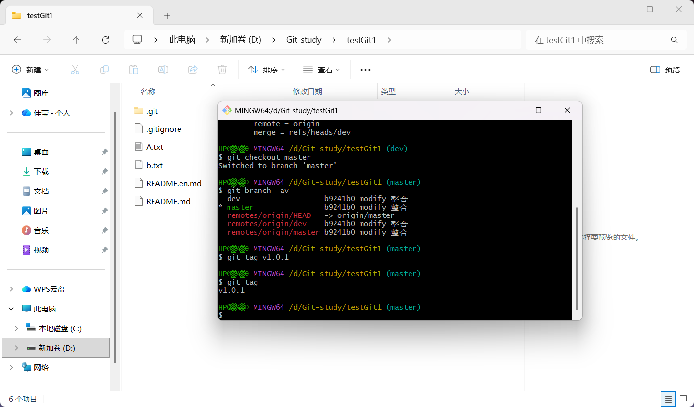Viewport: 694px width, 407px height.
Task: Click the Git Bash terminal scrollbar
Action: [577, 258]
